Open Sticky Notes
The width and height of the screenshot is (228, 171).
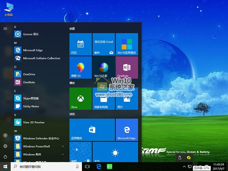[39, 106]
